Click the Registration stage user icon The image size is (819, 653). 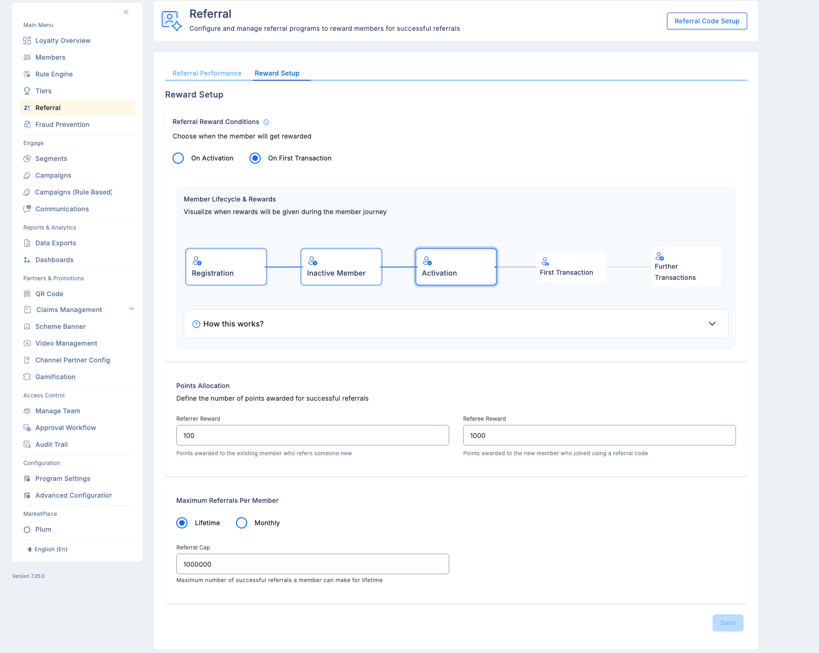click(197, 261)
